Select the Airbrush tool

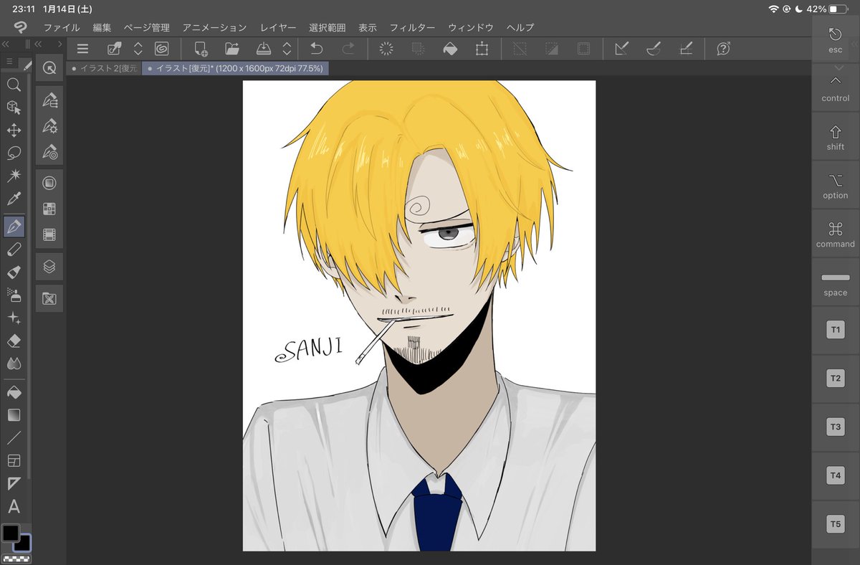tap(14, 295)
